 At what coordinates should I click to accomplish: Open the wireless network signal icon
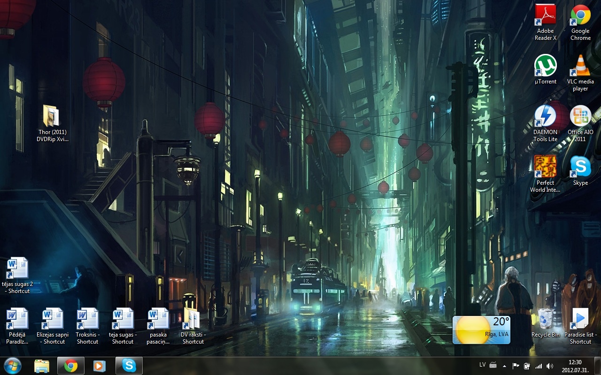(x=539, y=366)
